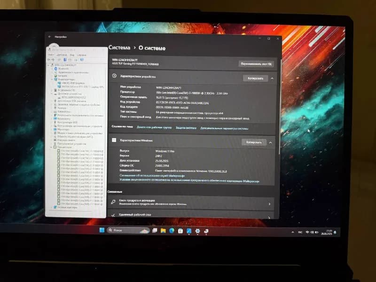Collapse the Характеристики Windows section chevron
This screenshot has height=282, width=376.
(270, 143)
